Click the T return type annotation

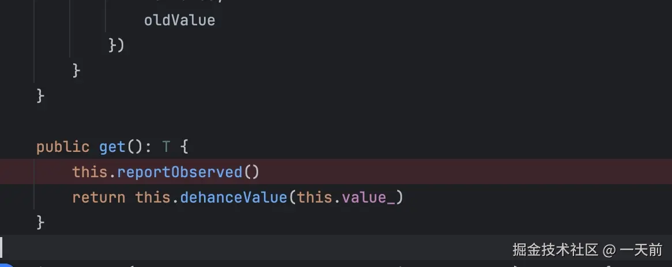click(x=166, y=147)
